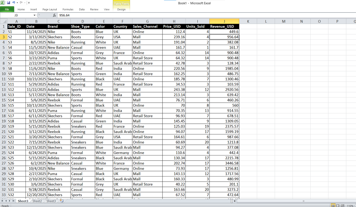The width and height of the screenshot is (356, 207).
Task: Click the Sales_Channel header cell
Action: 147,26
